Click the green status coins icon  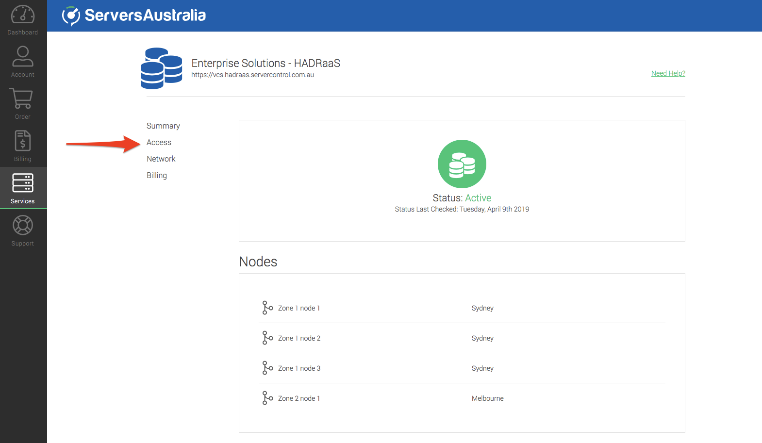pyautogui.click(x=462, y=164)
